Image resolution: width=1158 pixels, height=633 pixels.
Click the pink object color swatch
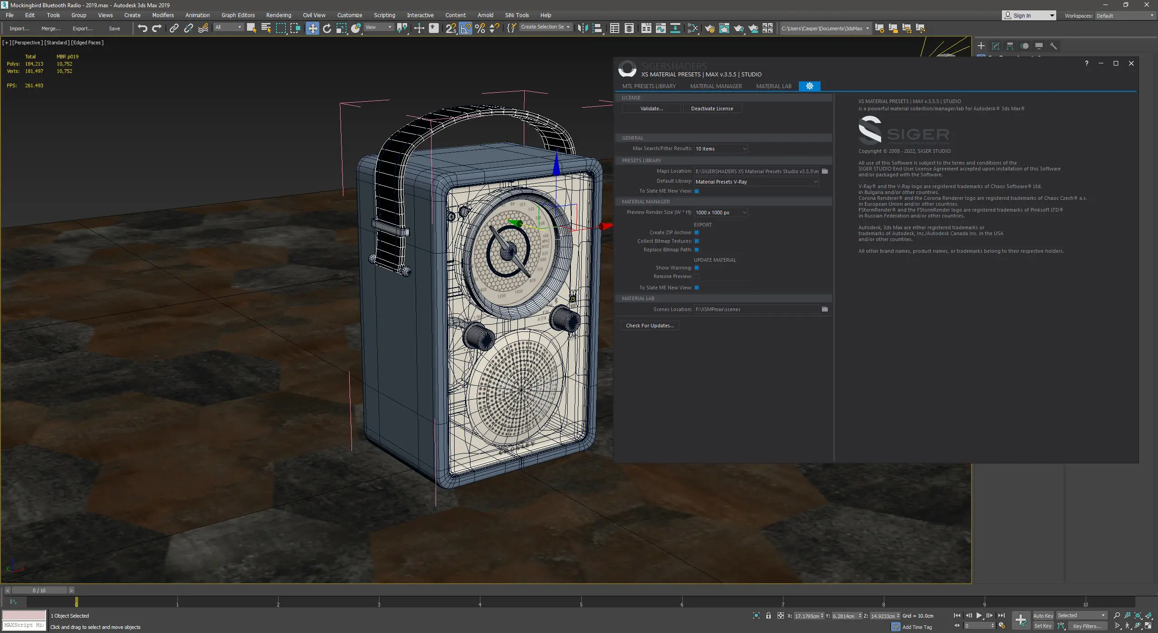(x=24, y=615)
